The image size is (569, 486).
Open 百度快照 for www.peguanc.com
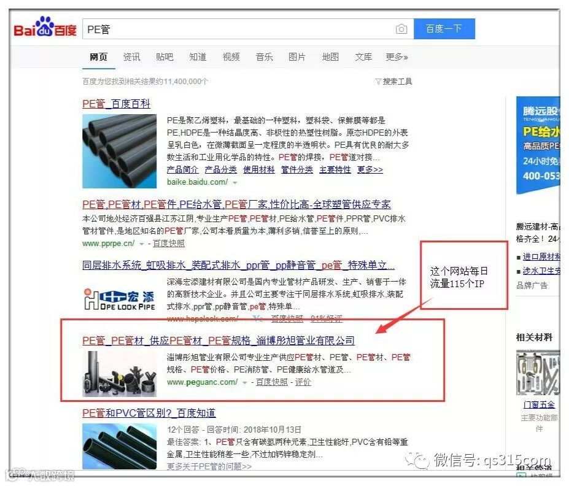click(272, 382)
